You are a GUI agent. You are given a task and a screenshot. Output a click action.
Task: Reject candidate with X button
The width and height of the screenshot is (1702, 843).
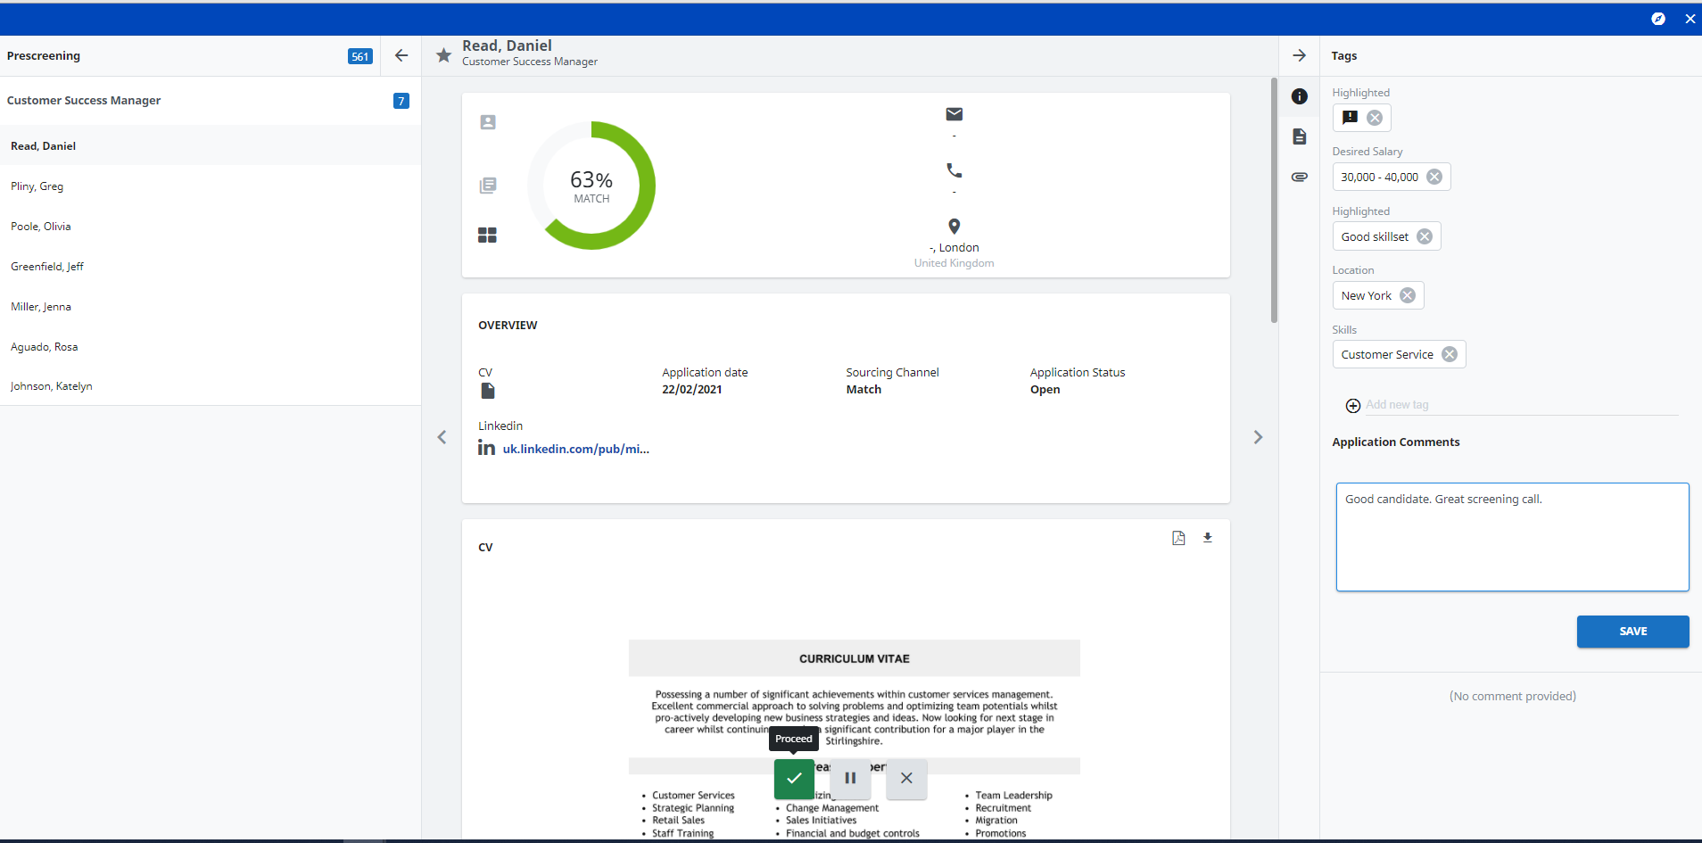click(906, 779)
